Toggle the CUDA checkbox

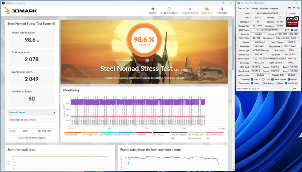click(x=263, y=79)
